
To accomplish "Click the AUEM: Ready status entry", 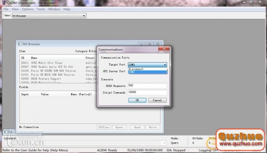I will coord(107,150).
